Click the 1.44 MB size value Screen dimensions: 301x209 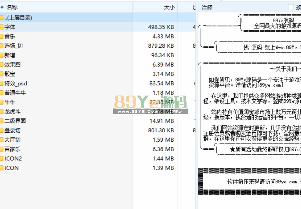pyautogui.click(x=163, y=159)
